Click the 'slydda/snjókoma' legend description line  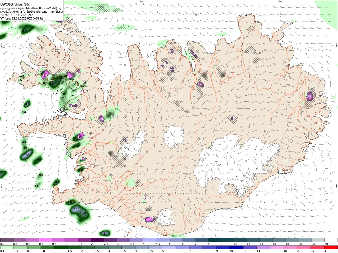[x=31, y=12]
